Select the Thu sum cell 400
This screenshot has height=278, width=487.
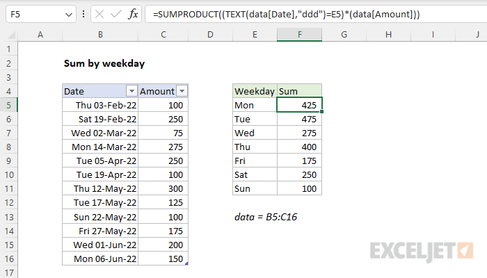tap(299, 147)
